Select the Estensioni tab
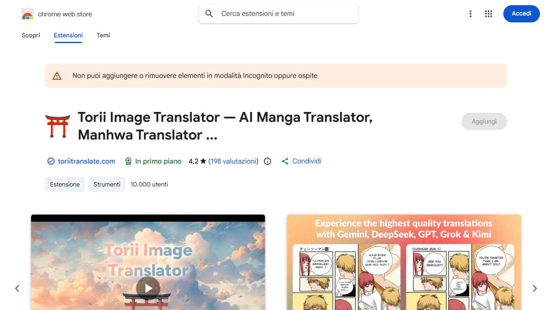 (68, 35)
